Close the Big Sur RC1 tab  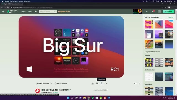click(x=21, y=4)
